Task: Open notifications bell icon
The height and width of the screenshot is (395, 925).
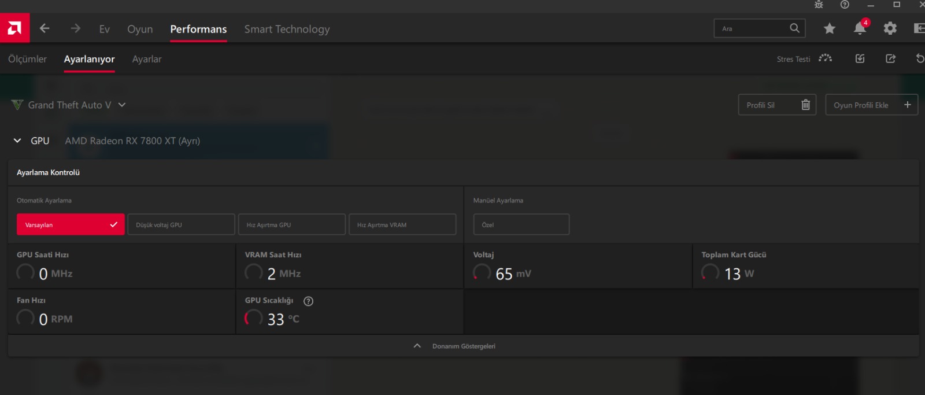Action: (x=860, y=28)
